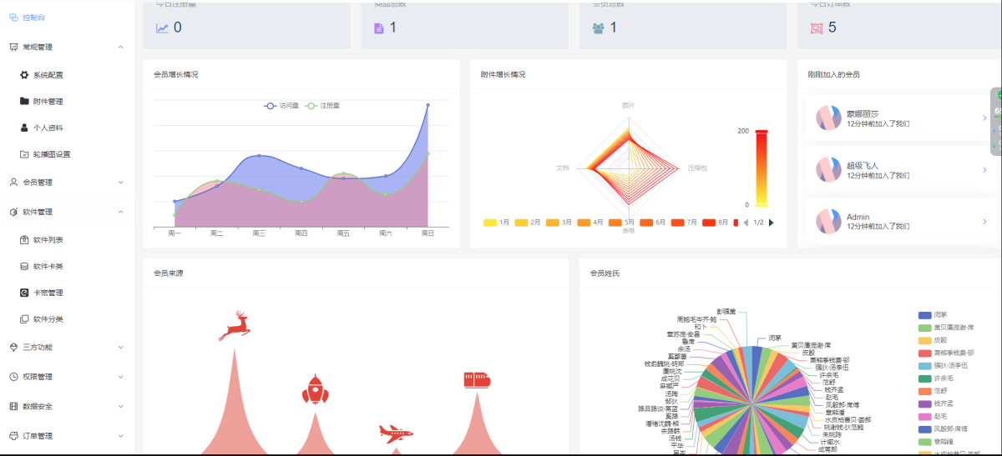
Task: Open 轮播图设置 image icon entry
Action: 24,154
